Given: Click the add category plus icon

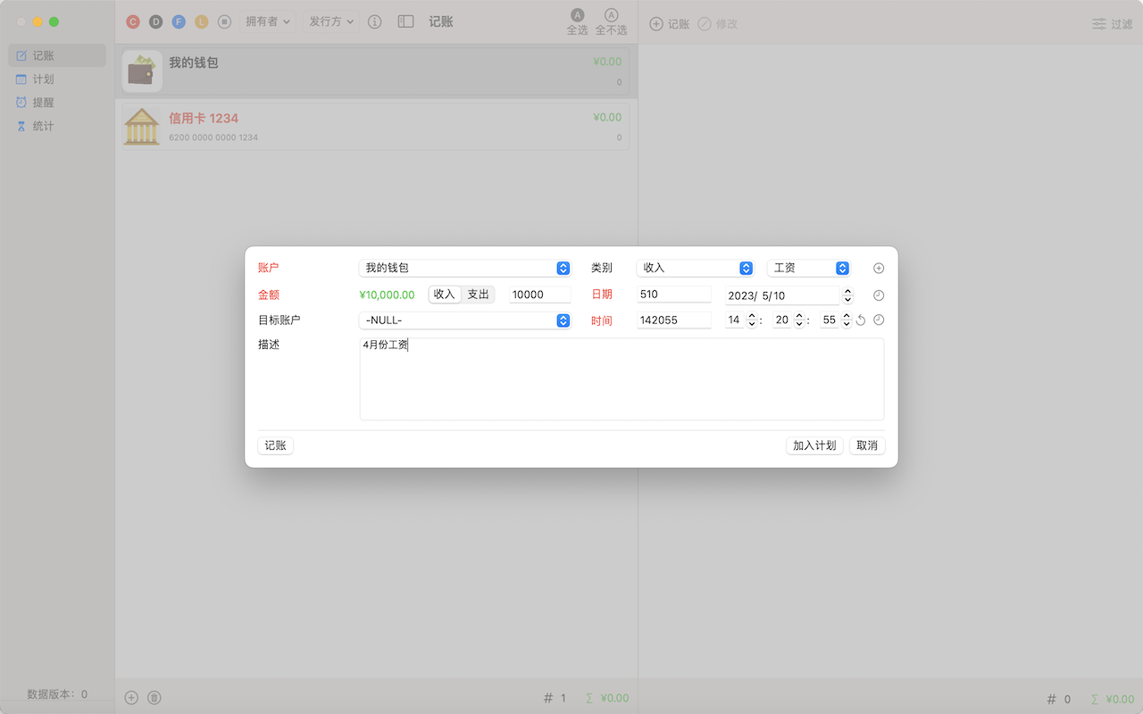Looking at the screenshot, I should pos(879,268).
